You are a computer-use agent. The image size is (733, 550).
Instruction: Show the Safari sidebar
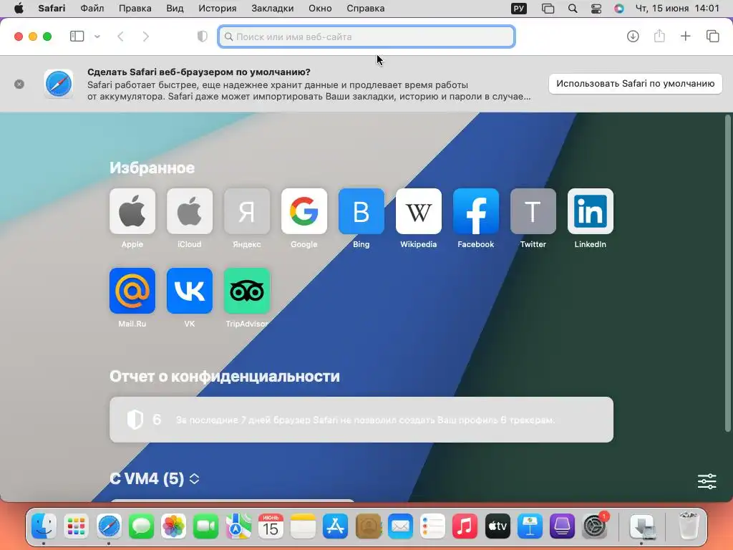[x=77, y=37]
